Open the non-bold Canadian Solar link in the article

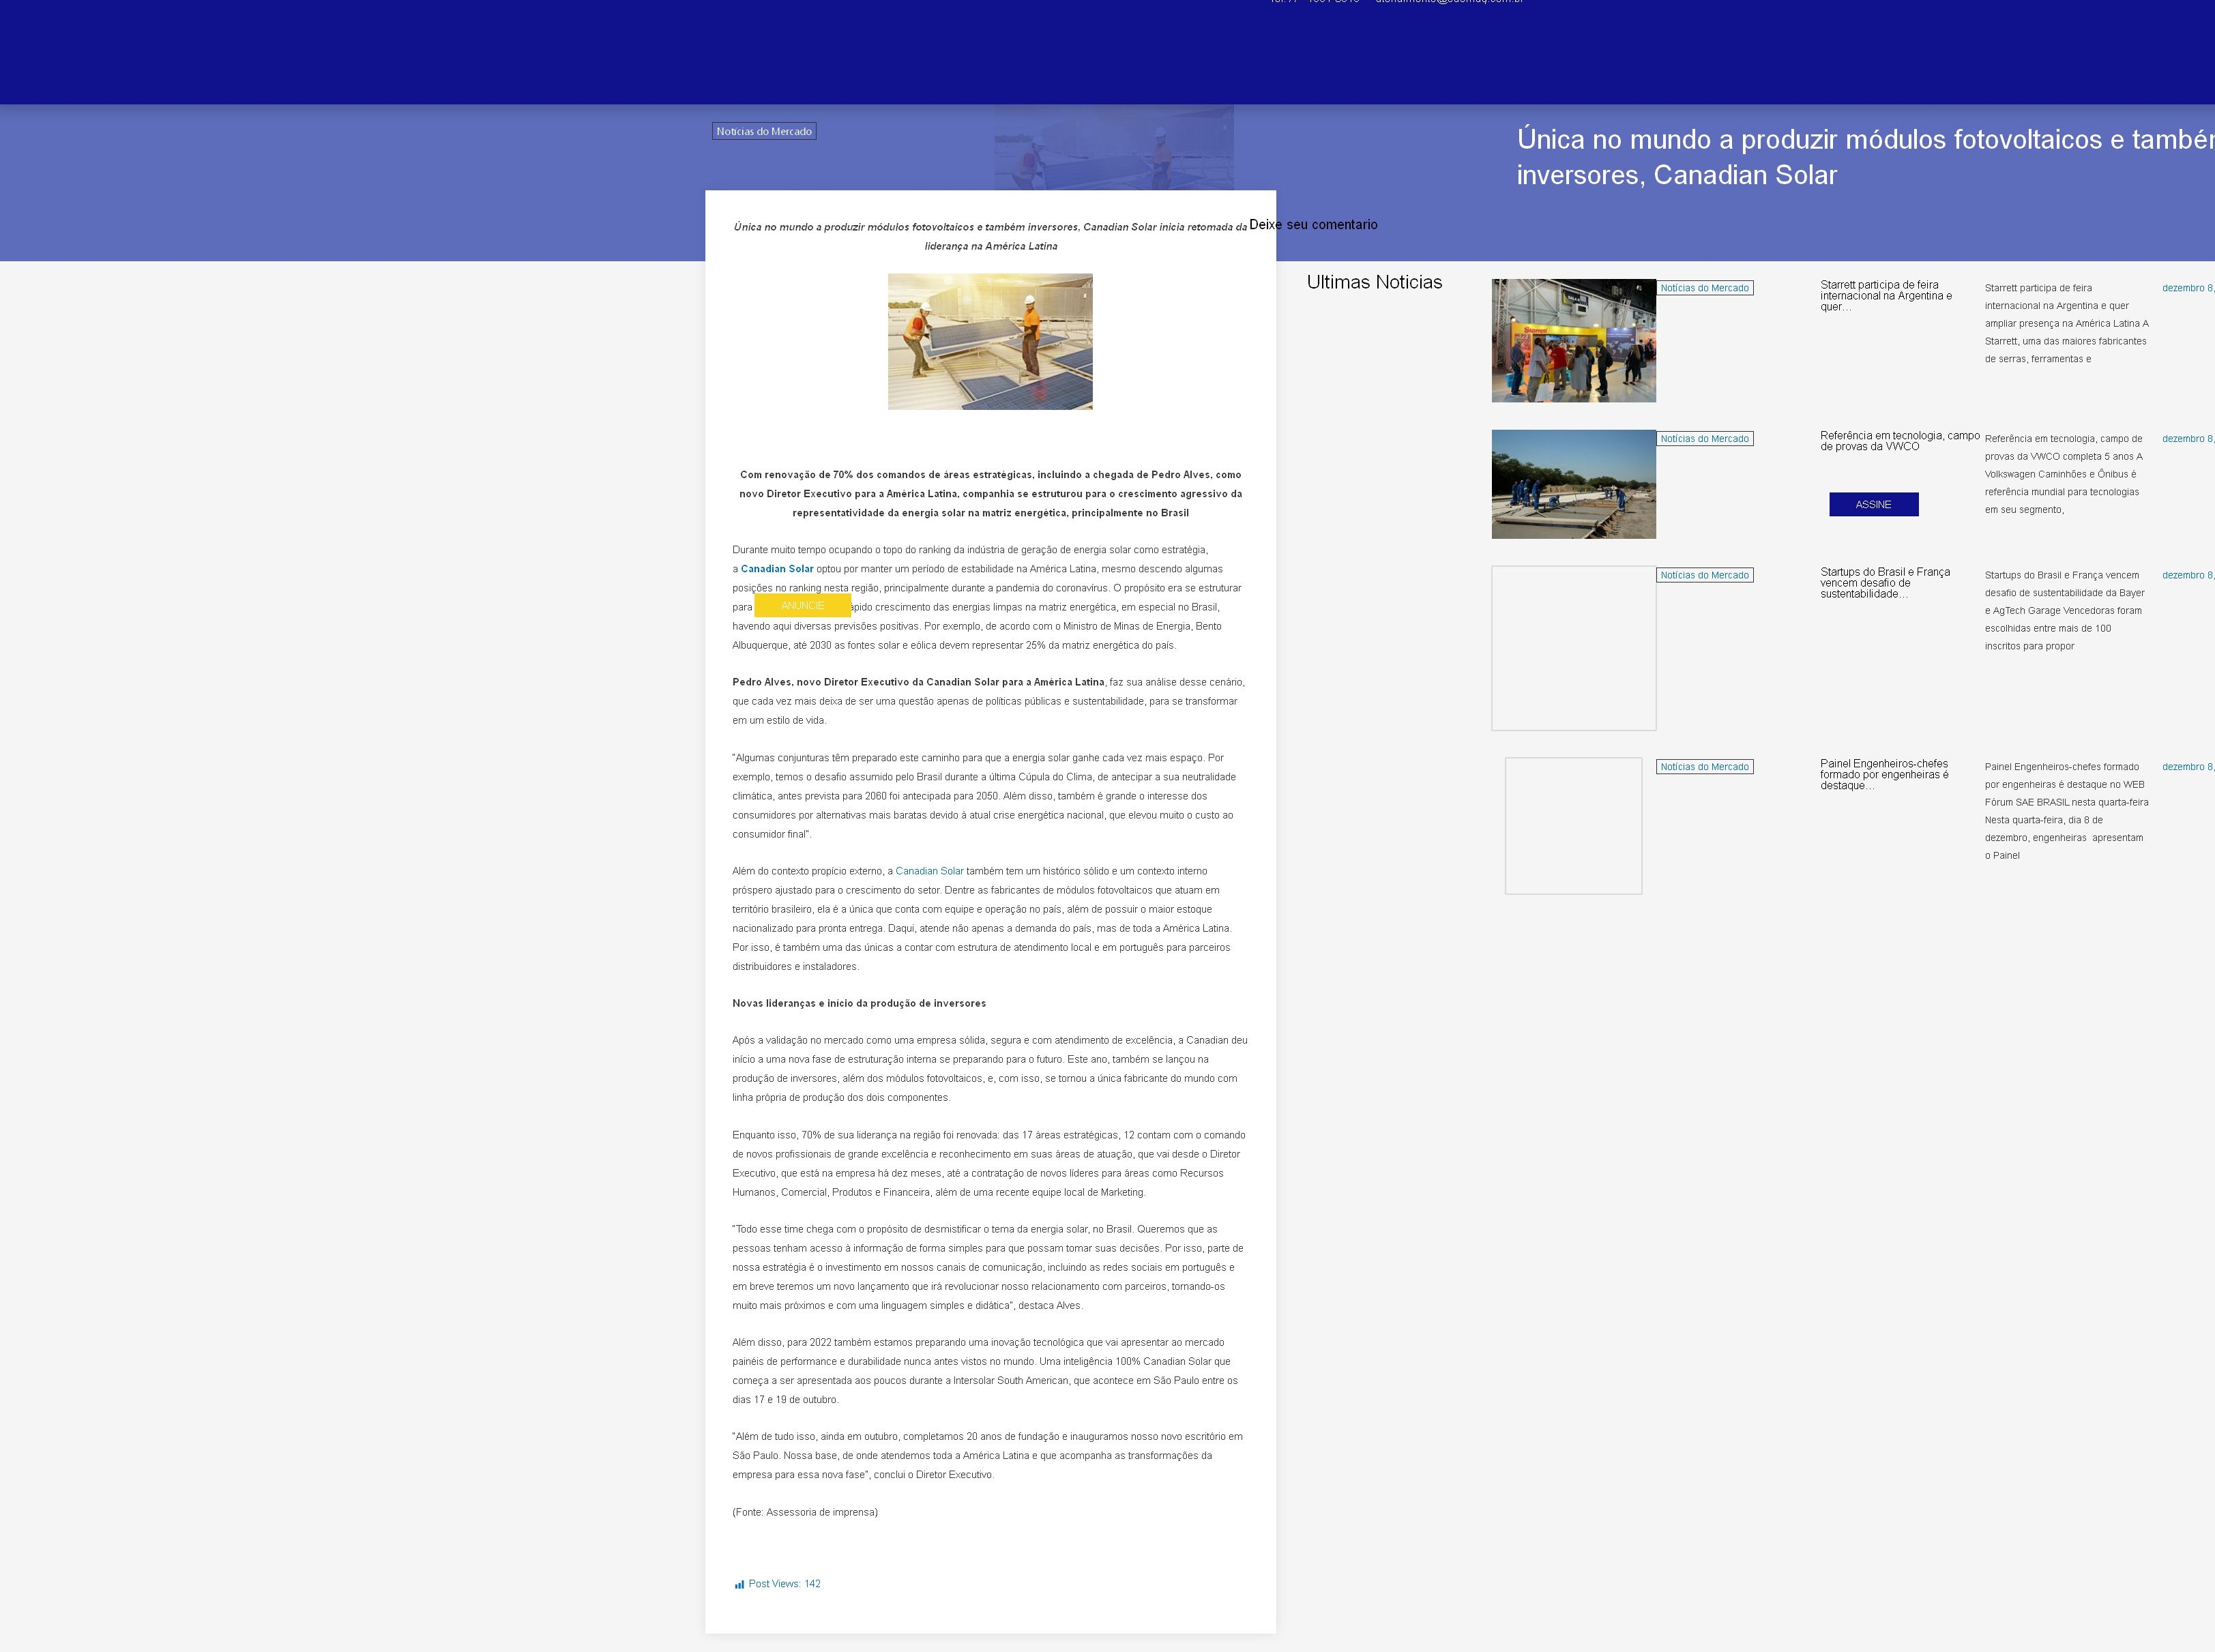[929, 871]
